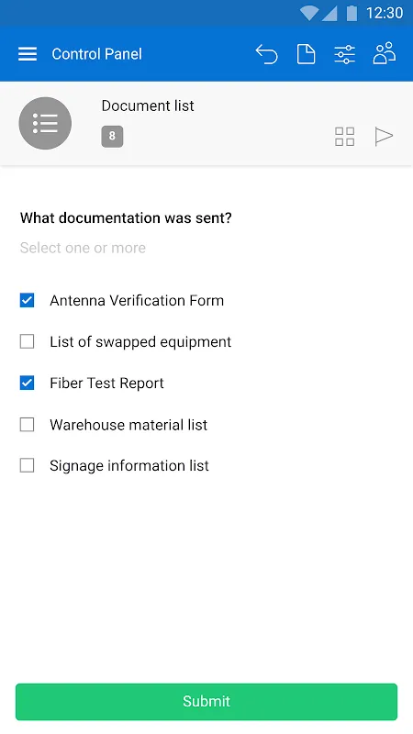This screenshot has width=413, height=734.
Task: Uncheck Fiber Test Report checkbox
Action: tap(28, 383)
